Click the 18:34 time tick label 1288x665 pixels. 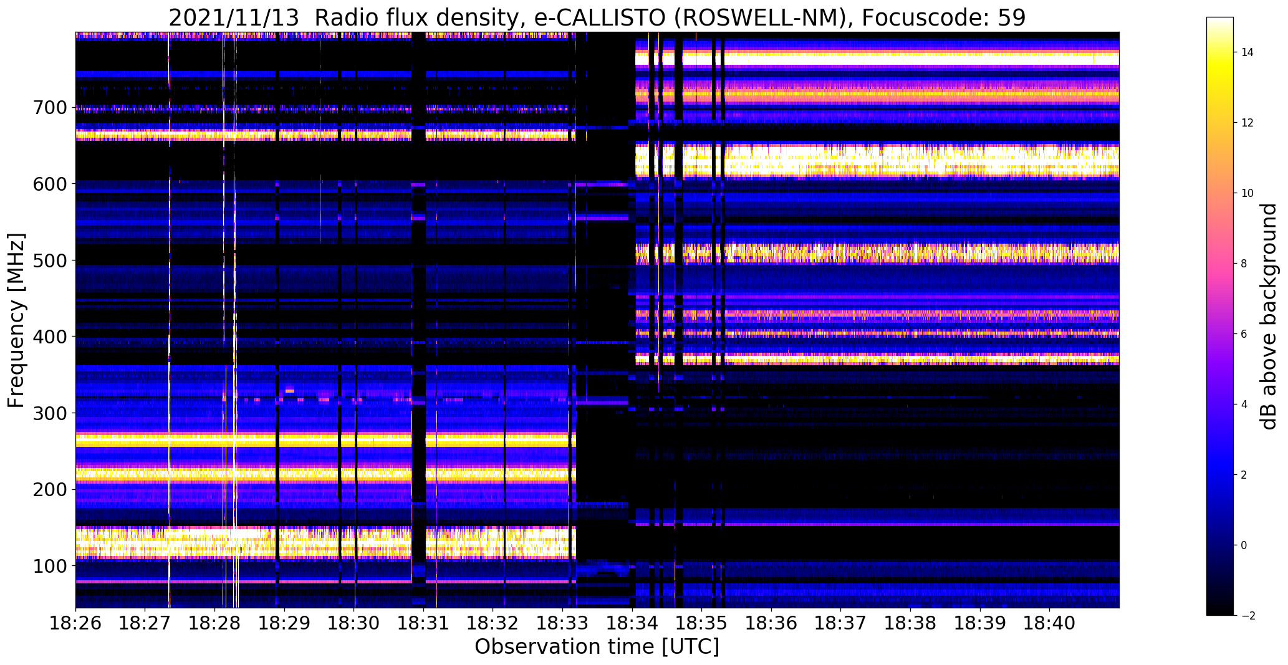632,624
